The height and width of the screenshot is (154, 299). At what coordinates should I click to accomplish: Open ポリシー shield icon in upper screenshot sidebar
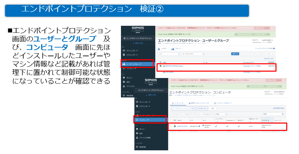point(124,78)
